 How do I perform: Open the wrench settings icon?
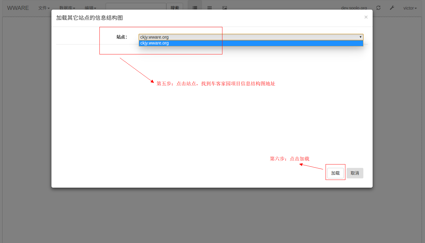click(392, 8)
